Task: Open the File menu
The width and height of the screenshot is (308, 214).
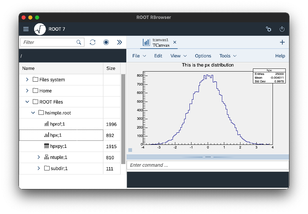Action: pos(139,56)
